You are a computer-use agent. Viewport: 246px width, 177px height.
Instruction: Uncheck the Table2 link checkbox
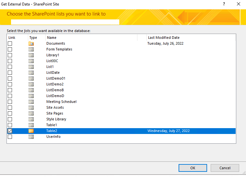10,131
